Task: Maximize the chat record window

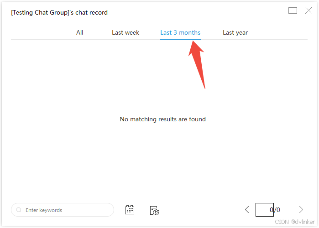Action: pos(293,10)
